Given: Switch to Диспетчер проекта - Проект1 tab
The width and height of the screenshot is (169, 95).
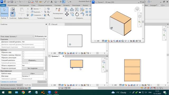Looking at the screenshot, I should point(12,85).
